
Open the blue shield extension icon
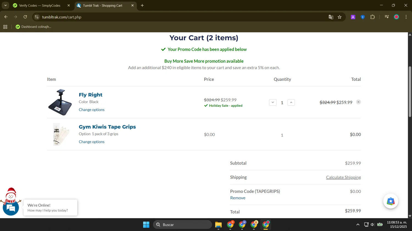click(x=363, y=17)
